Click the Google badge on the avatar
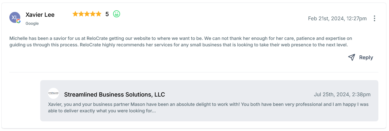 [x=19, y=21]
